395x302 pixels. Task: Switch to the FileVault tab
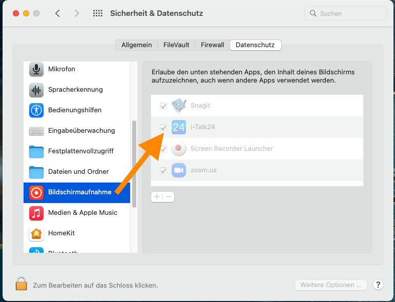pos(176,45)
